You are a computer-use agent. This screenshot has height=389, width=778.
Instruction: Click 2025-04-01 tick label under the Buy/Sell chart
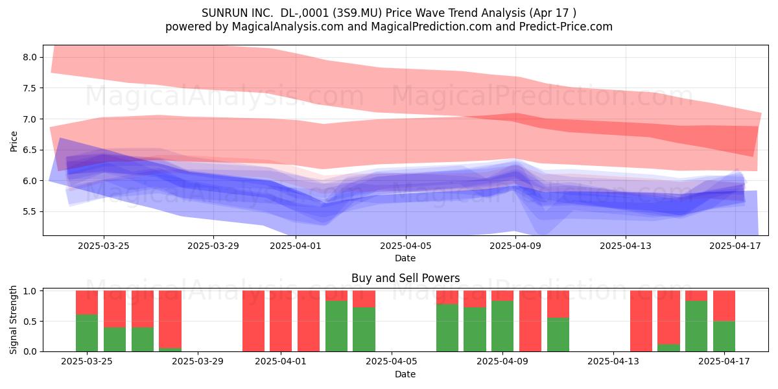[x=281, y=362]
